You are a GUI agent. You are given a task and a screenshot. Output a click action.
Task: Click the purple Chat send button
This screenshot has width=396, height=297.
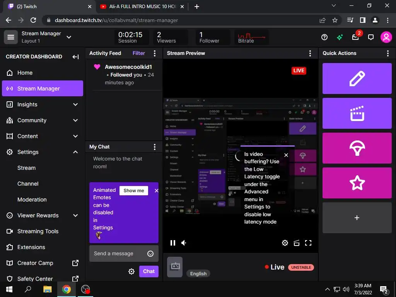tap(149, 271)
